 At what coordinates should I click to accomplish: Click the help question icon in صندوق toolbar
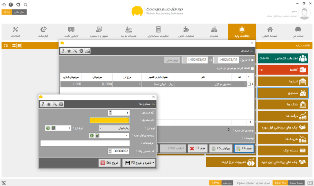(x=63, y=51)
